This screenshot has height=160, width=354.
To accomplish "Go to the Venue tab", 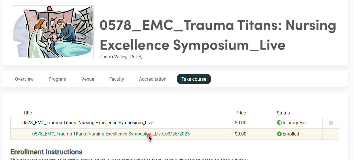I will pyautogui.click(x=88, y=79).
